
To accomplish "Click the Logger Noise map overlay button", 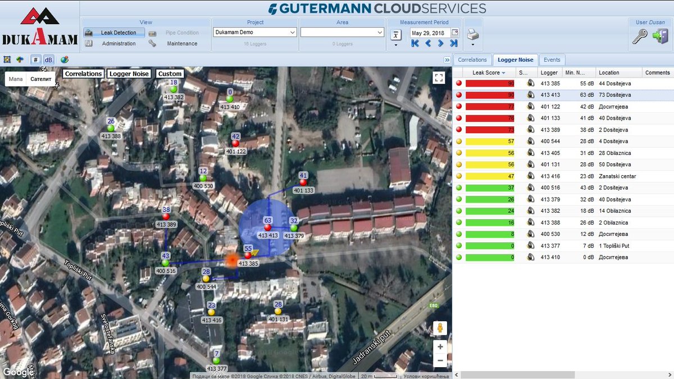I will pos(129,74).
